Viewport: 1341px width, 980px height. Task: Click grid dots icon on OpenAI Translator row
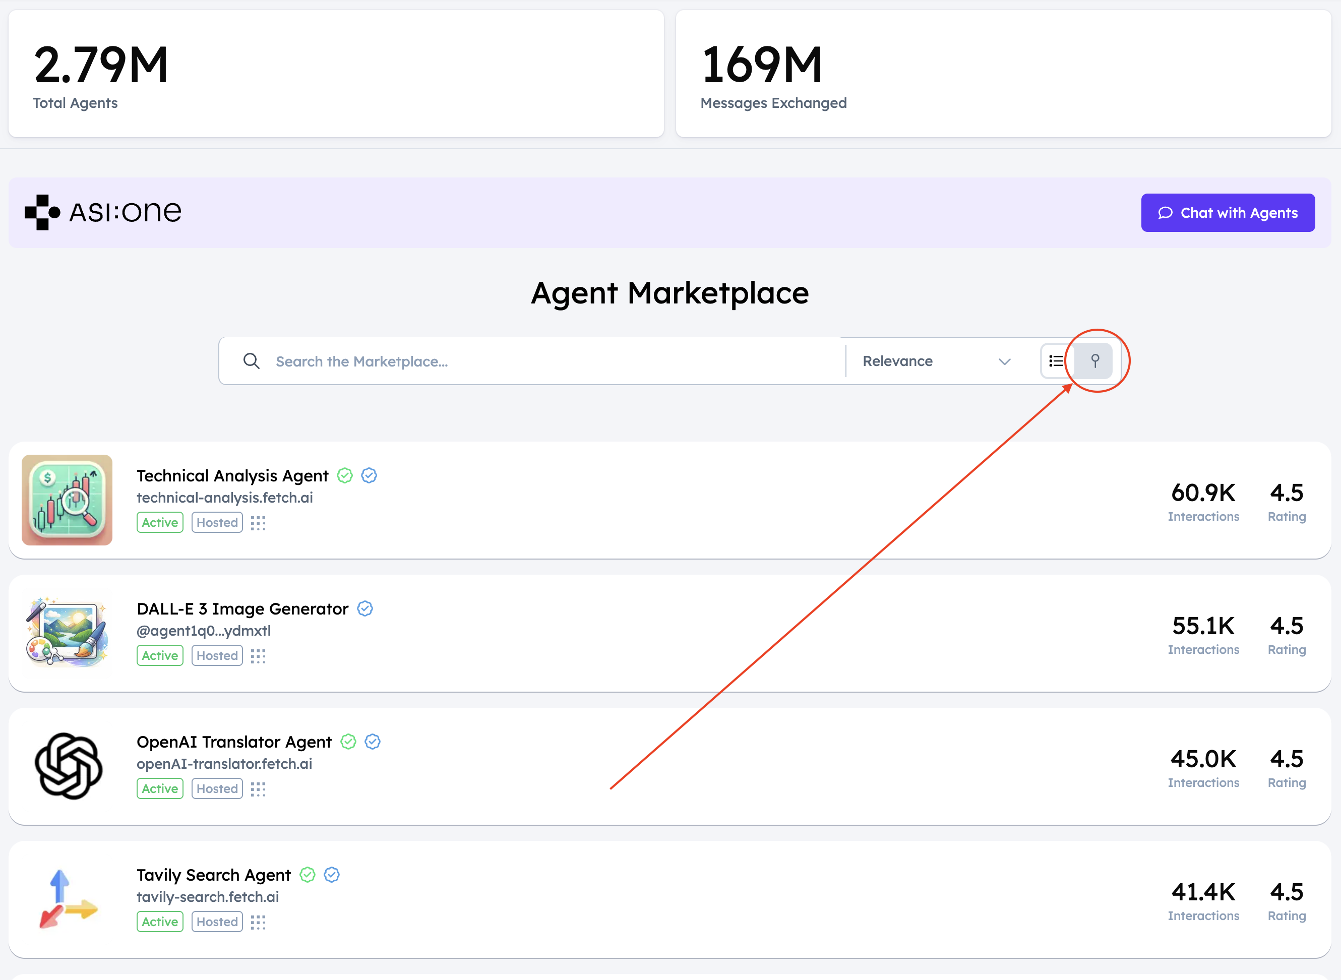coord(258,789)
